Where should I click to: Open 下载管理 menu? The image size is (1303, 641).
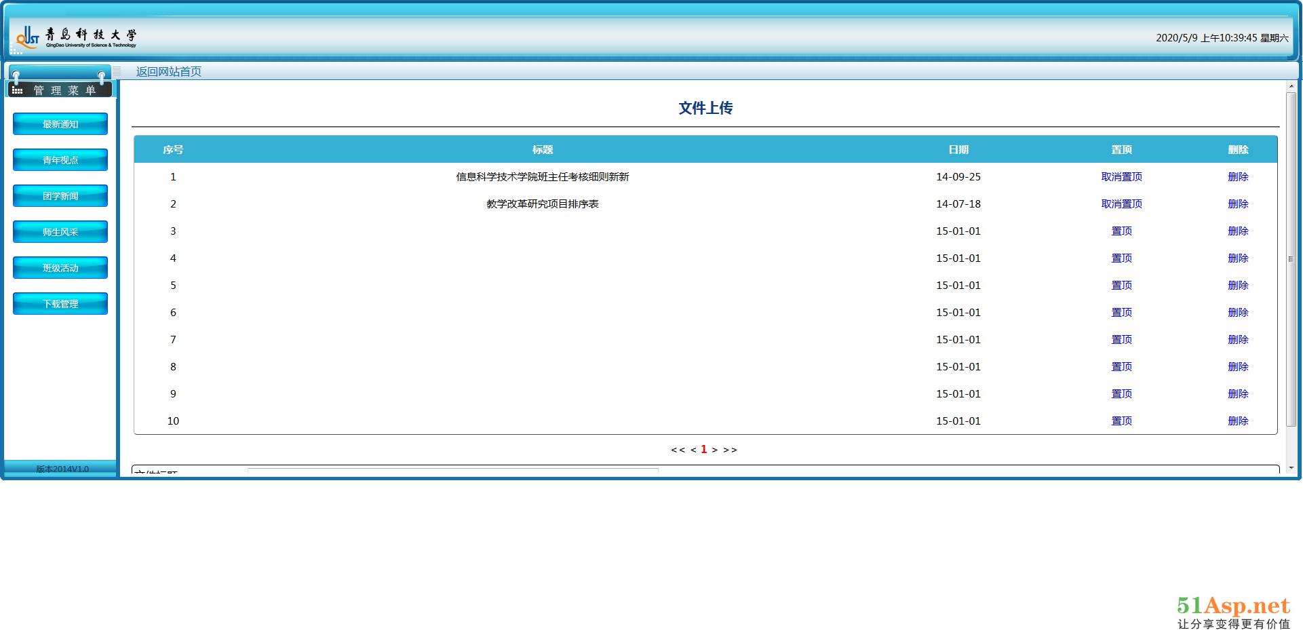click(60, 304)
